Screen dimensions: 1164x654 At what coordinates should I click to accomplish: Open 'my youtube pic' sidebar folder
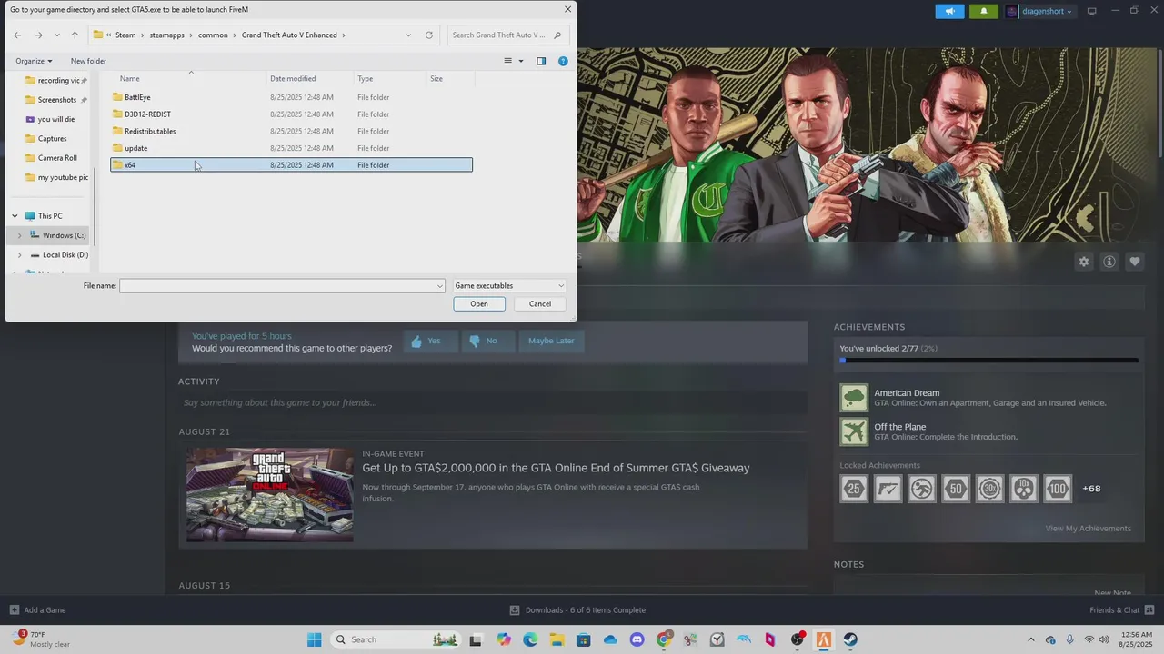(56, 177)
